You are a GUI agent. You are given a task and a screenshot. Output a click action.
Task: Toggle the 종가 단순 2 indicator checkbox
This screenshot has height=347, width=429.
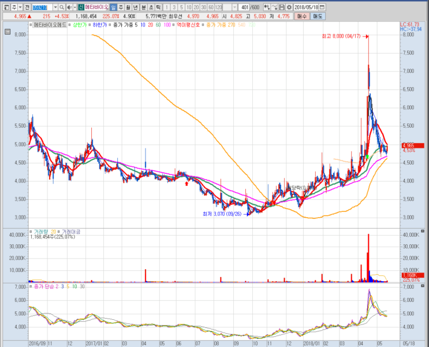click(31, 286)
